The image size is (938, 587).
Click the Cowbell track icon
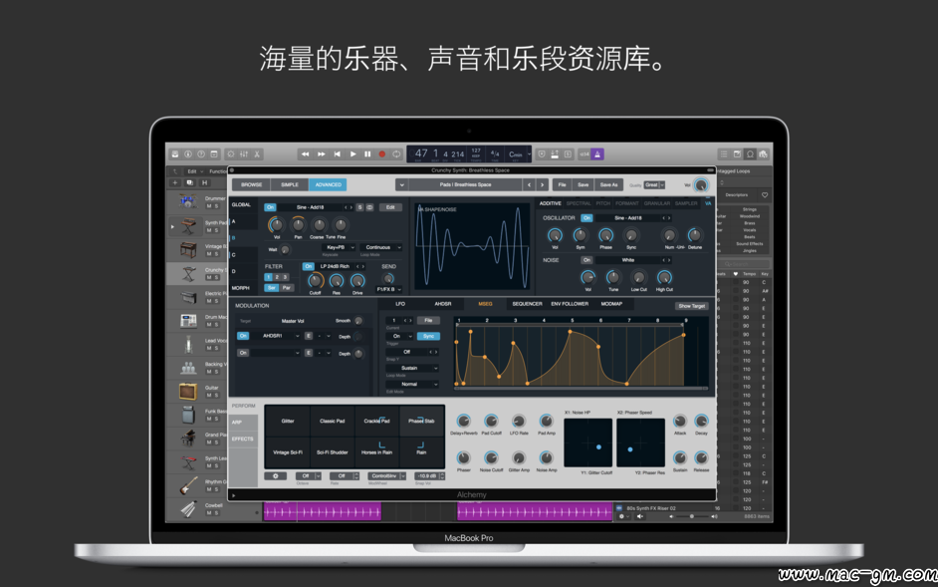pos(188,508)
